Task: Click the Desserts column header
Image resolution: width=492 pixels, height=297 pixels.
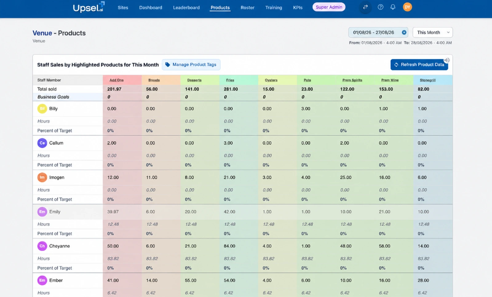Action: (x=194, y=80)
